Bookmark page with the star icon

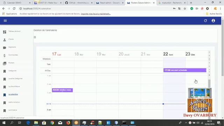click(185, 8)
